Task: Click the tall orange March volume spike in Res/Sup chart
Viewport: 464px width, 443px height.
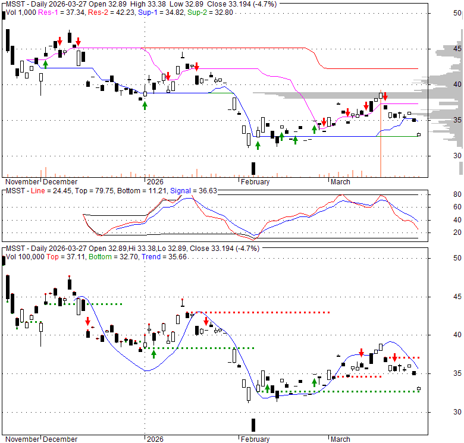Action: click(x=381, y=133)
